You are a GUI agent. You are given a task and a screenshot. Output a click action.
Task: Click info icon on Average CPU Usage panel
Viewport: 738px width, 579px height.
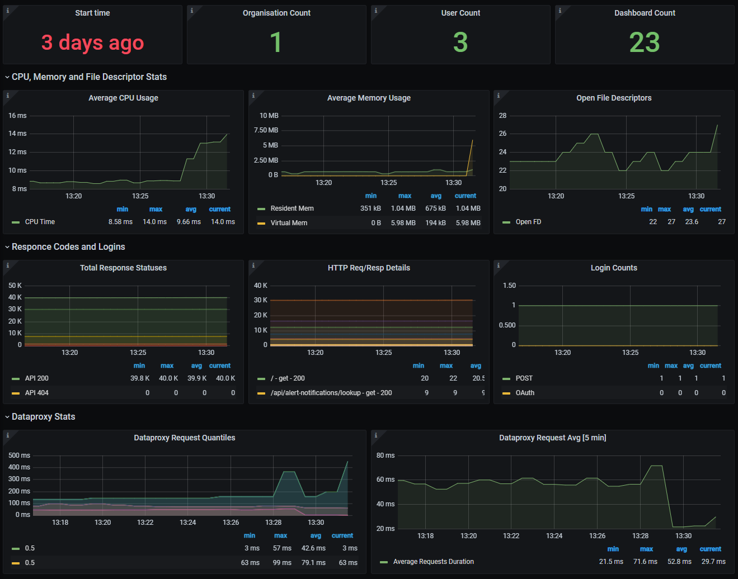point(7,95)
